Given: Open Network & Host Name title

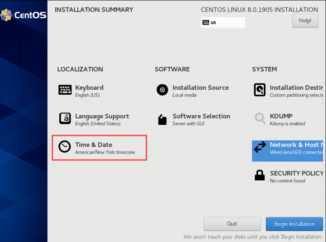Looking at the screenshot, I should tap(296, 145).
